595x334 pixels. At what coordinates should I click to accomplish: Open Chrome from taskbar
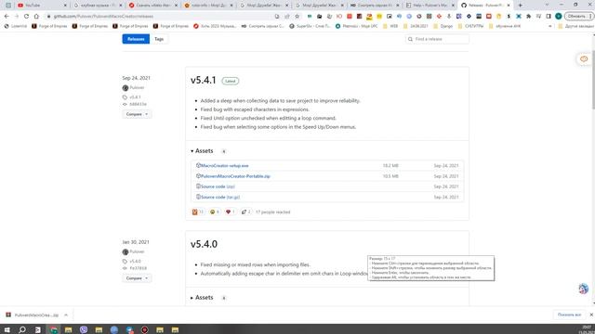[x=54, y=330]
